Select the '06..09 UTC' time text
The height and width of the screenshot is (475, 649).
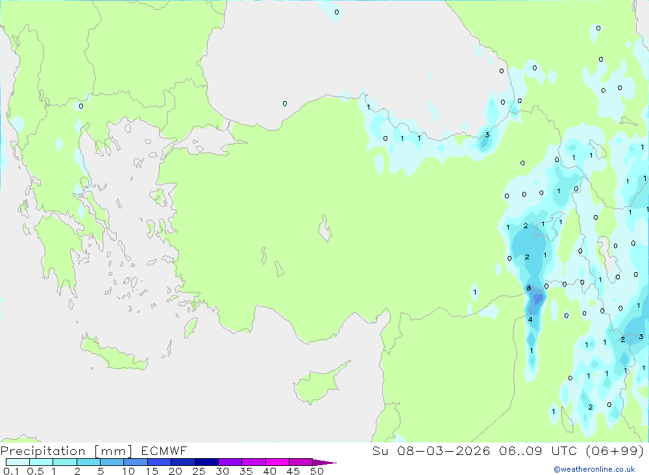tap(537, 450)
